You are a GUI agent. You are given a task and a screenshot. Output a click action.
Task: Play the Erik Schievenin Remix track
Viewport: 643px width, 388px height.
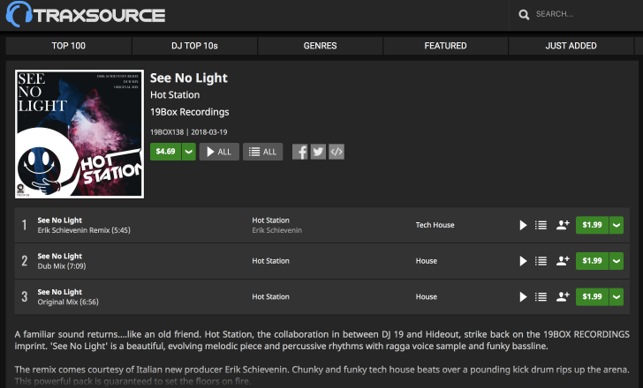tap(523, 225)
